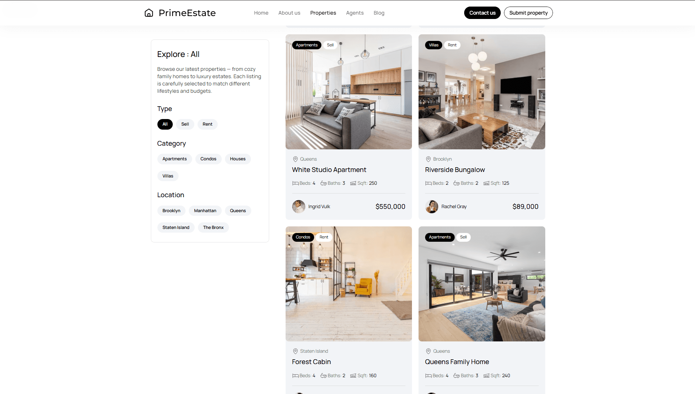Image resolution: width=695 pixels, height=394 pixels.
Task: Filter by Villas category
Action: [x=168, y=176]
